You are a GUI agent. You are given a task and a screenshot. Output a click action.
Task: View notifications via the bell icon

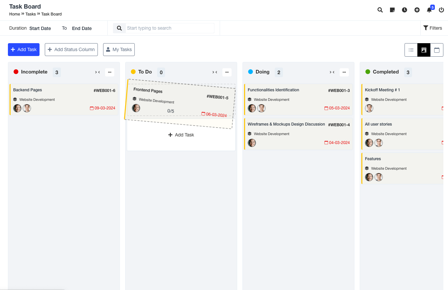(429, 10)
